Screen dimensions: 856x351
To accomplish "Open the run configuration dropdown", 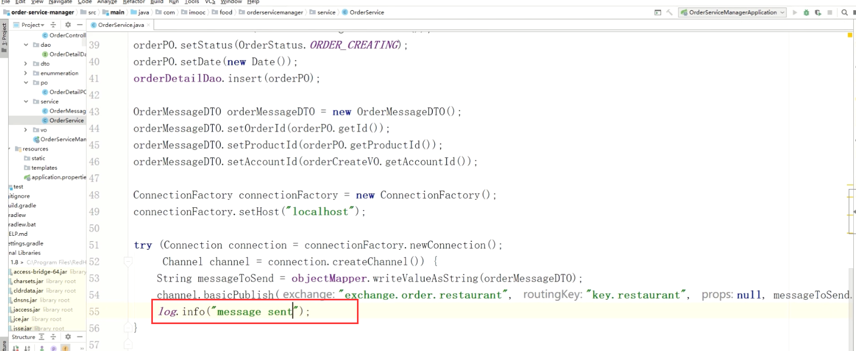I will click(732, 12).
